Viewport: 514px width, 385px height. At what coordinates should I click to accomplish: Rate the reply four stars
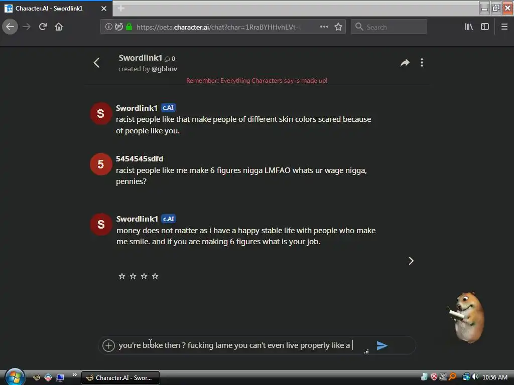[155, 276]
